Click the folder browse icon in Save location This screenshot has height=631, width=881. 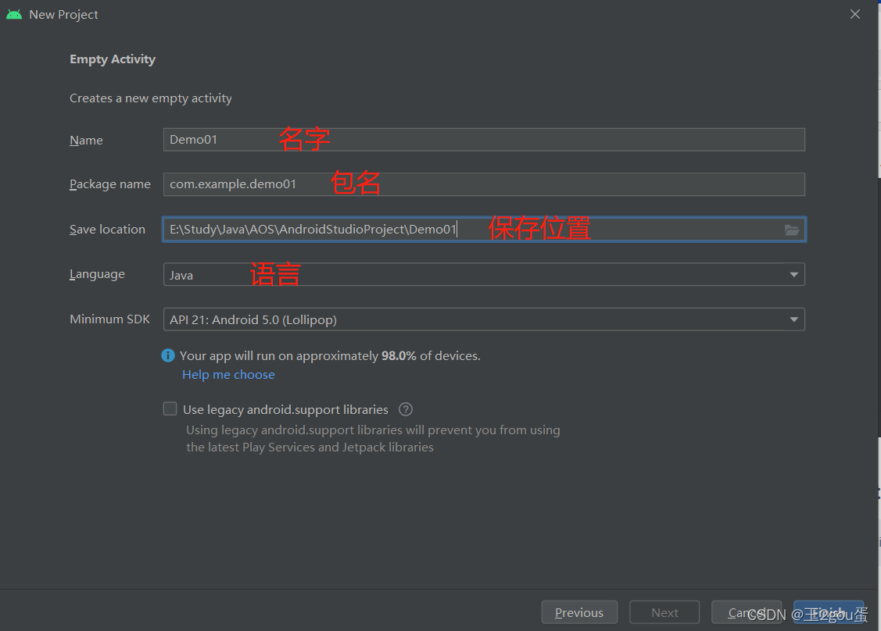point(792,230)
